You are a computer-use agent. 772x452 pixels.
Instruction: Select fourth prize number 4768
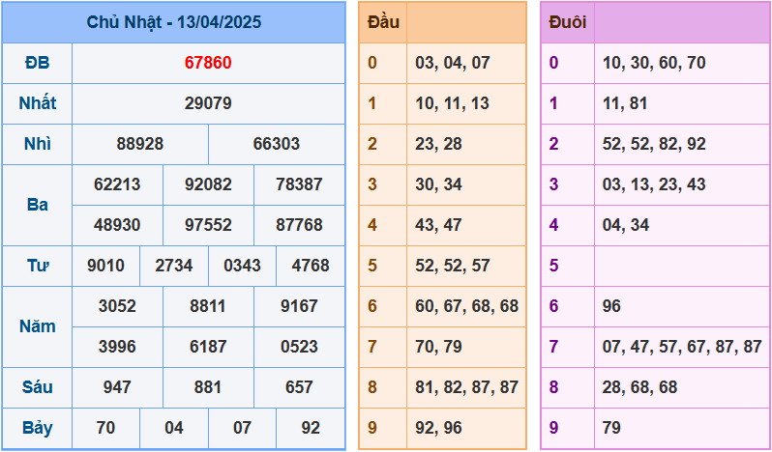311,266
